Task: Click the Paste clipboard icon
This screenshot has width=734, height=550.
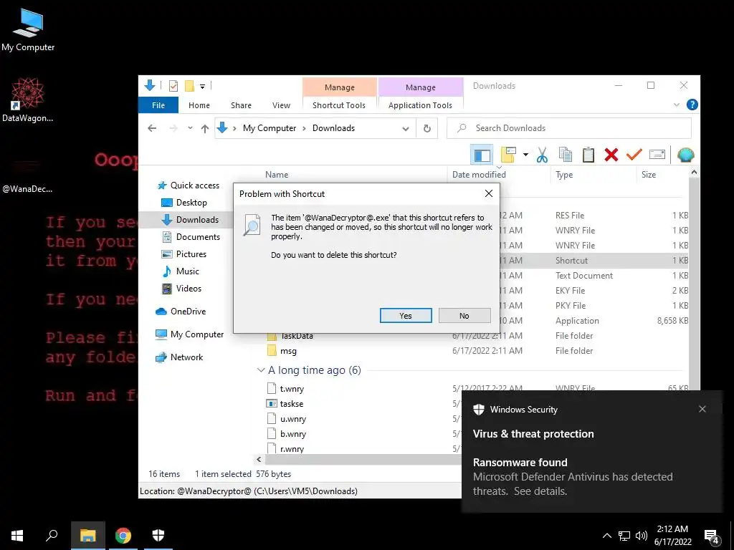Action: tap(588, 155)
